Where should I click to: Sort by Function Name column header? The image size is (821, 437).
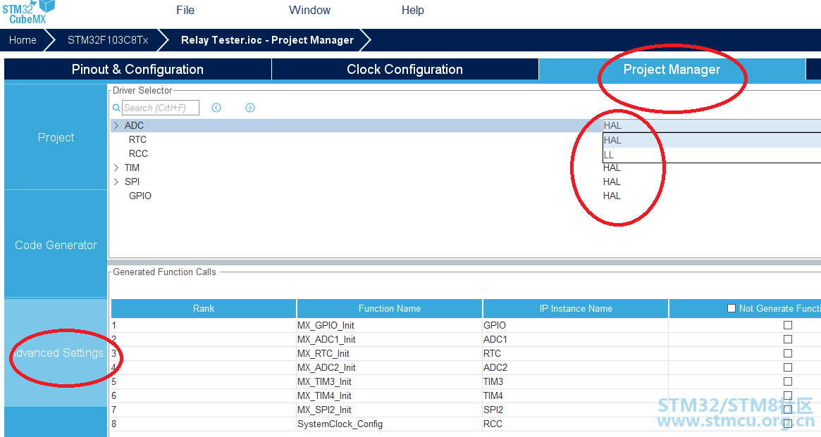pyautogui.click(x=389, y=308)
